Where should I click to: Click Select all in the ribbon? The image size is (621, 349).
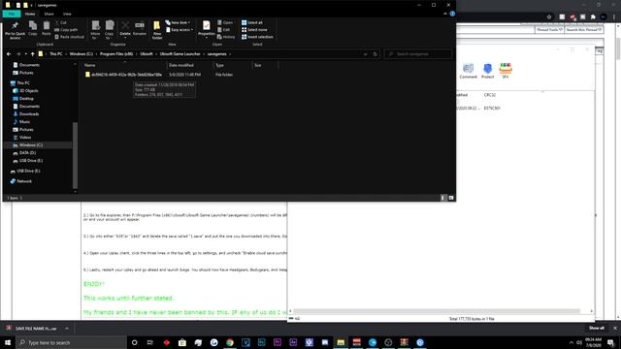click(252, 22)
